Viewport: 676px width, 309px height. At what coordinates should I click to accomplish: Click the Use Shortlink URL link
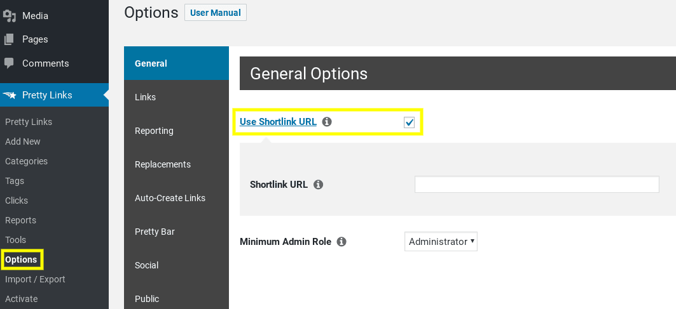(278, 122)
